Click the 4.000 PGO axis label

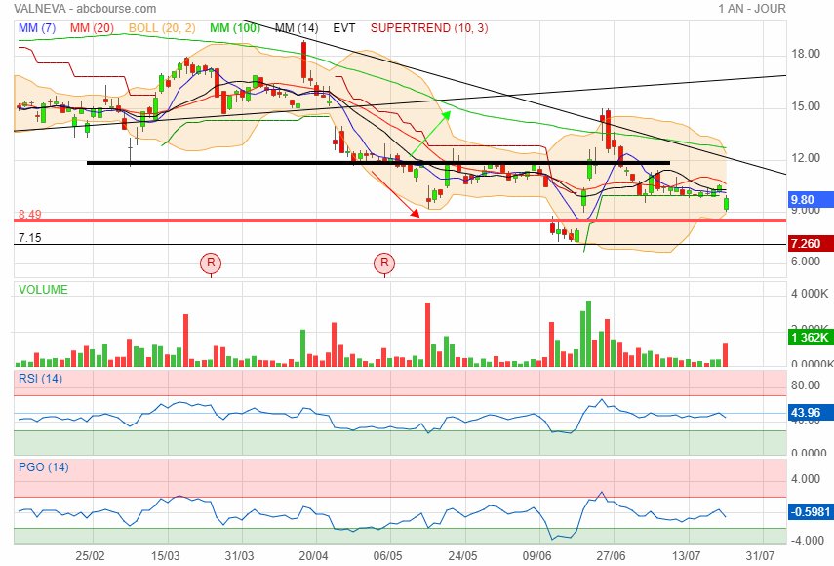tap(806, 479)
